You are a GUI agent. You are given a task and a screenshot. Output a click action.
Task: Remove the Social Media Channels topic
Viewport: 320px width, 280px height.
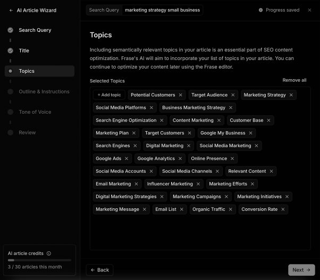(217, 171)
